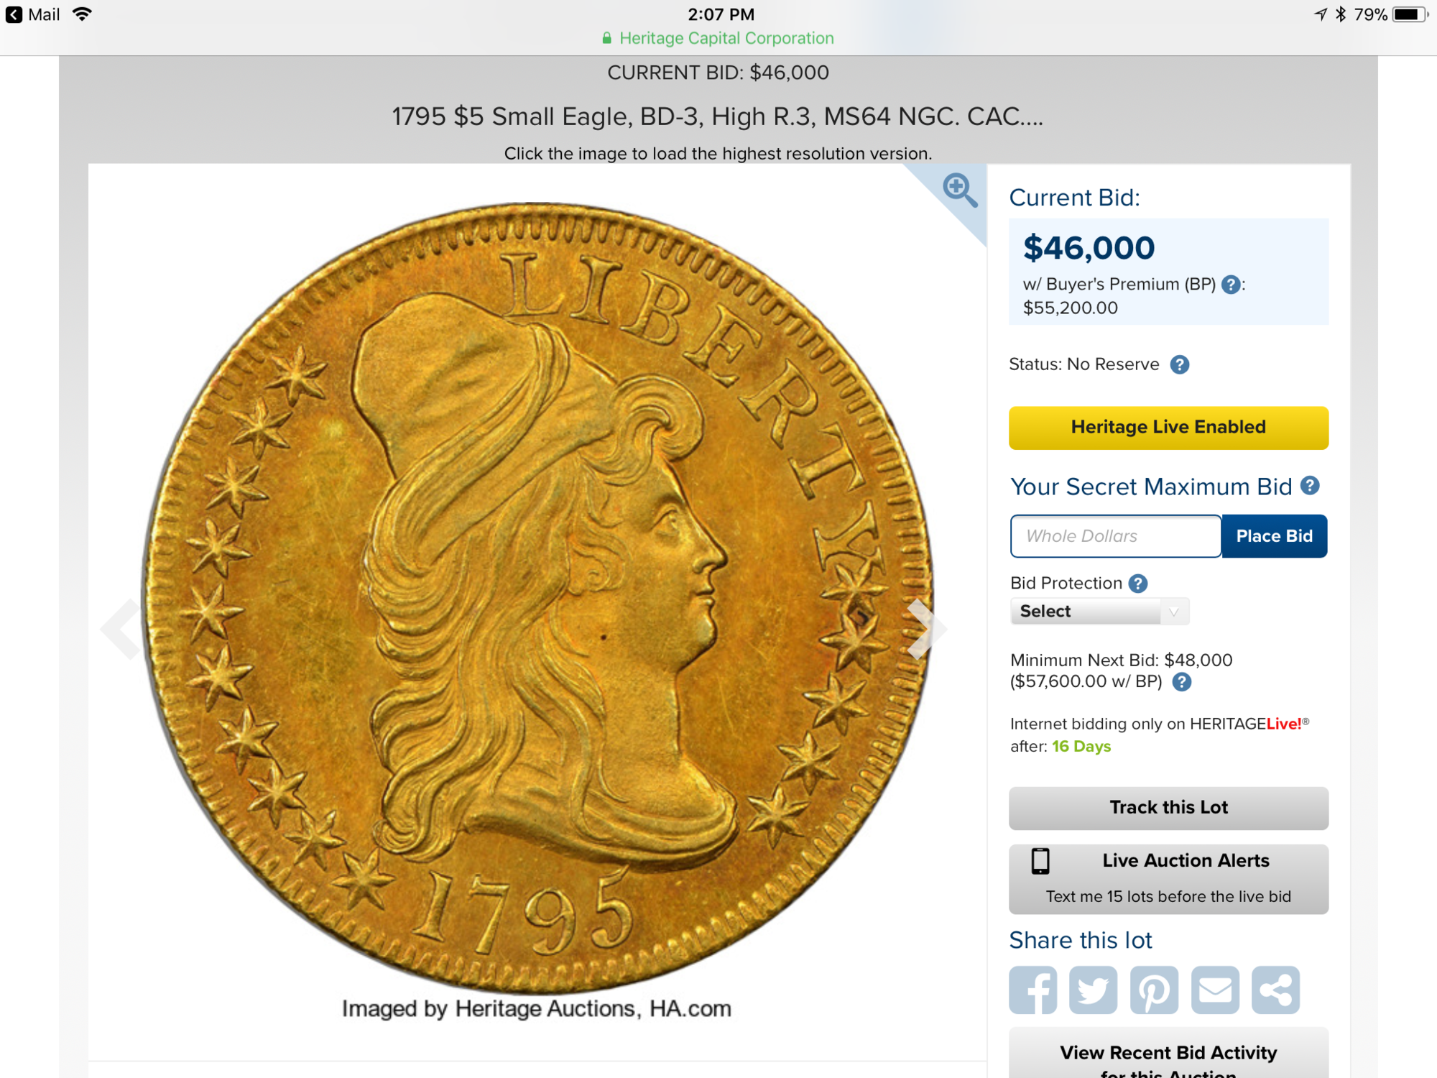Screen dimensions: 1437x1078
Task: Share lot on Twitter
Action: click(x=1093, y=990)
